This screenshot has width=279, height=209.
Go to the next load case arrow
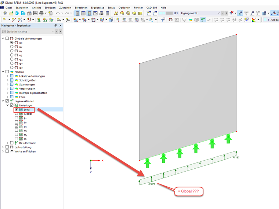(227, 13)
